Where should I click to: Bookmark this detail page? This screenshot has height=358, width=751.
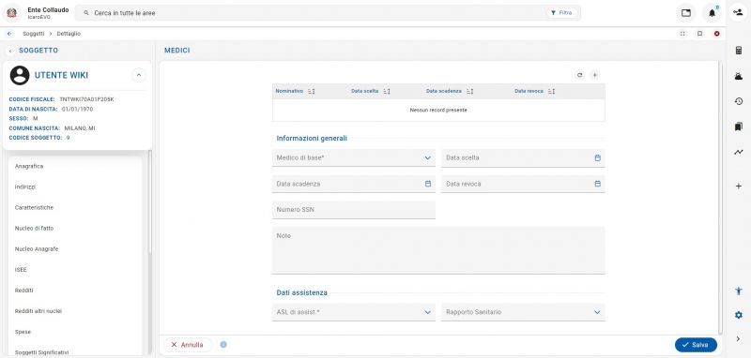pos(699,34)
